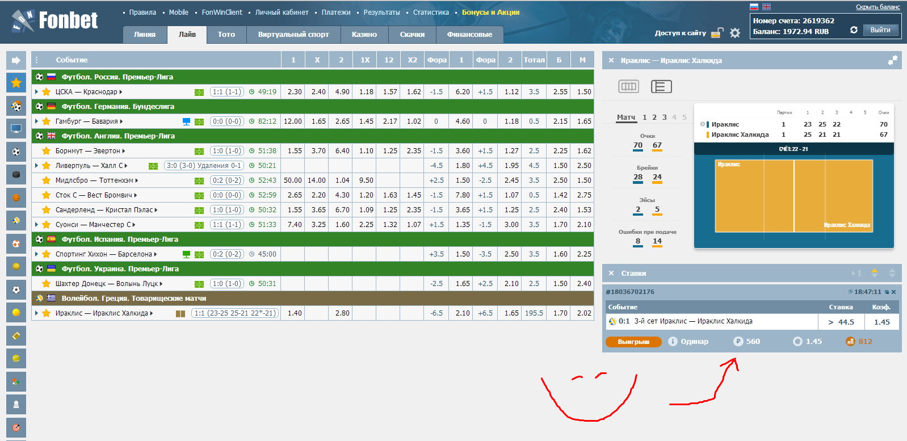Filter by volleyball sidebar icon

[16, 221]
